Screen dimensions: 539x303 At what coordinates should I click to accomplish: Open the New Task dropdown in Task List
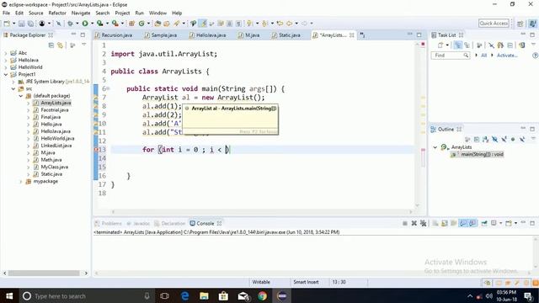click(x=447, y=45)
